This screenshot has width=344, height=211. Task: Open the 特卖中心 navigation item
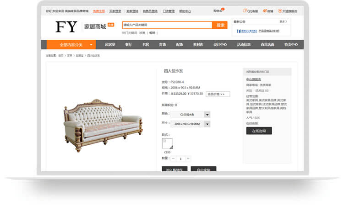[x=291, y=45]
